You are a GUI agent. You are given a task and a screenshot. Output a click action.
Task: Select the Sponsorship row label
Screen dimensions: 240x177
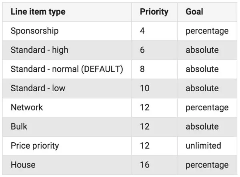34,31
